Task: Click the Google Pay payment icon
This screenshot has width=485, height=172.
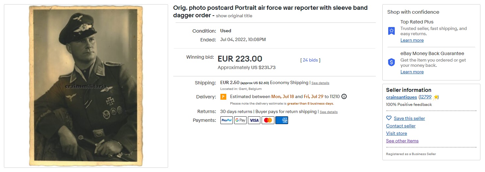Action: [x=240, y=120]
